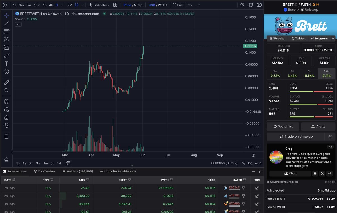The width and height of the screenshot is (337, 213).
Task: Open the emoji icons tool
Action: (6, 72)
